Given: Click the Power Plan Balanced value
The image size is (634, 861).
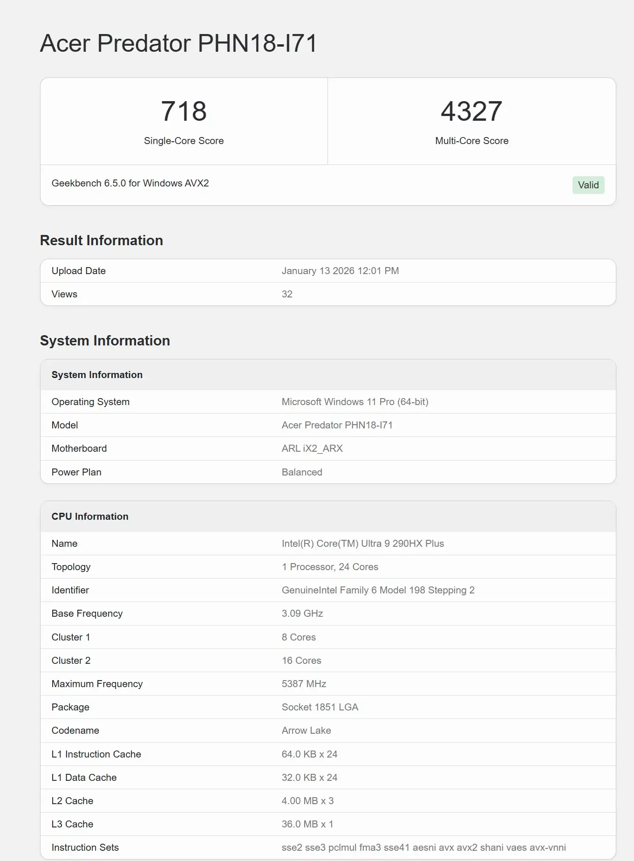Looking at the screenshot, I should point(302,472).
